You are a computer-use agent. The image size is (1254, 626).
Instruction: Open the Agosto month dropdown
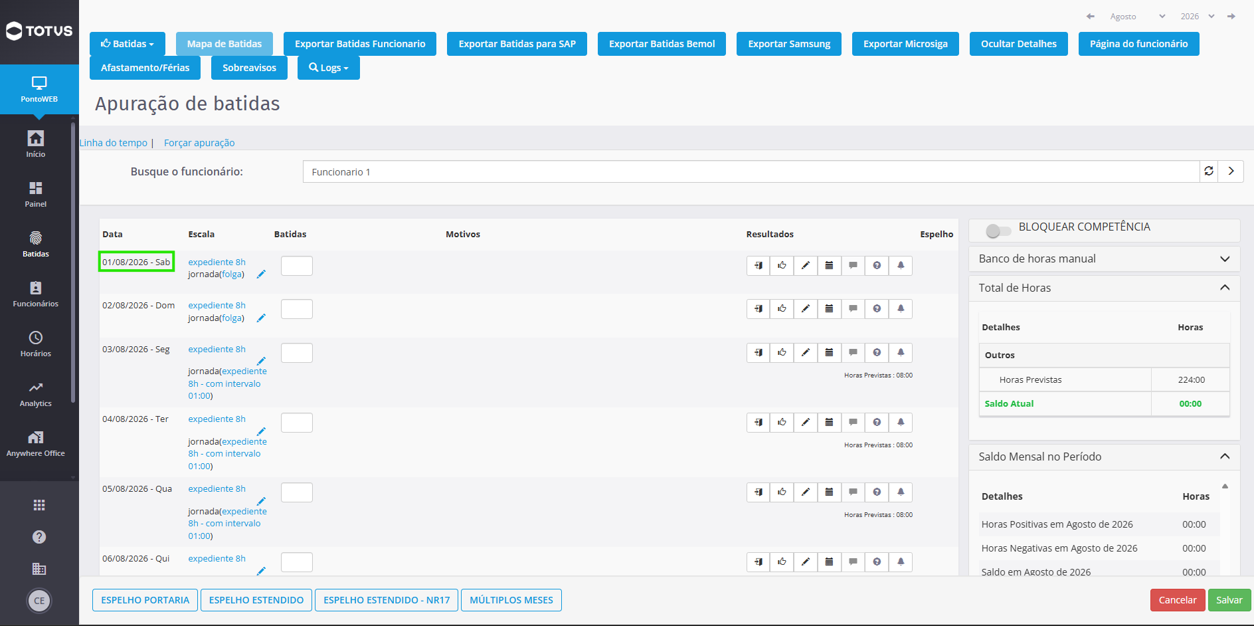click(1137, 16)
